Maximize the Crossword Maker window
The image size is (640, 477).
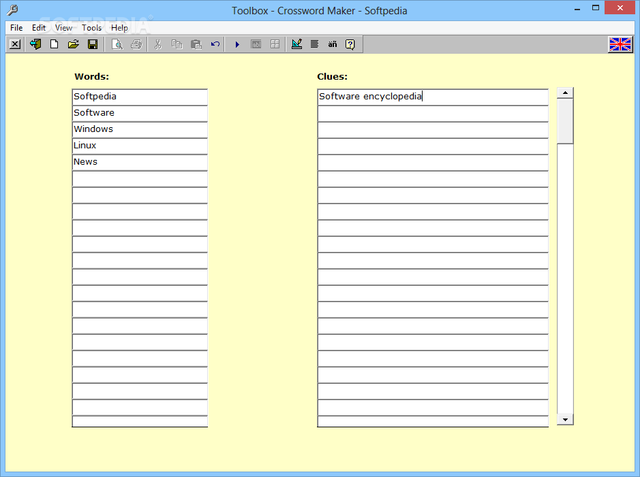tap(596, 8)
